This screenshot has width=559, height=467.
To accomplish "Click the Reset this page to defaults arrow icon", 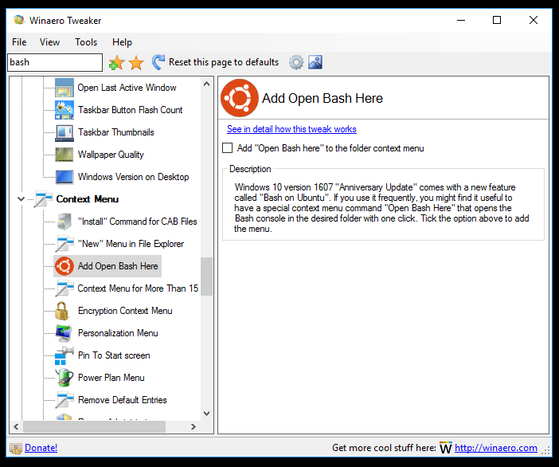I will [x=158, y=62].
